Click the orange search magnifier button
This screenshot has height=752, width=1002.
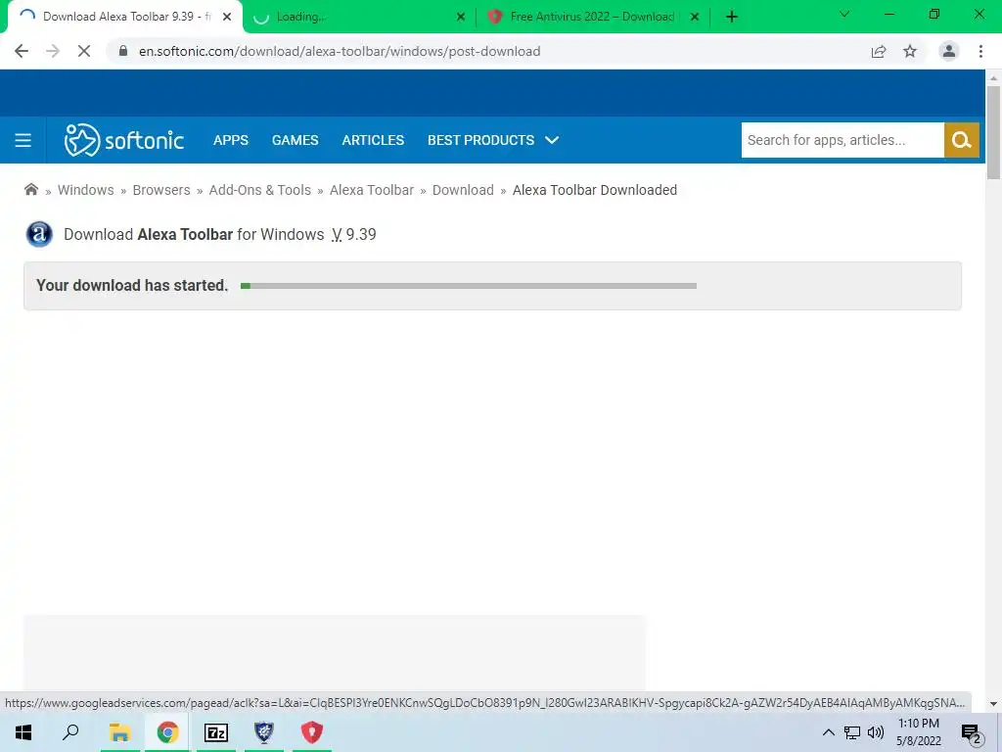[x=962, y=140]
